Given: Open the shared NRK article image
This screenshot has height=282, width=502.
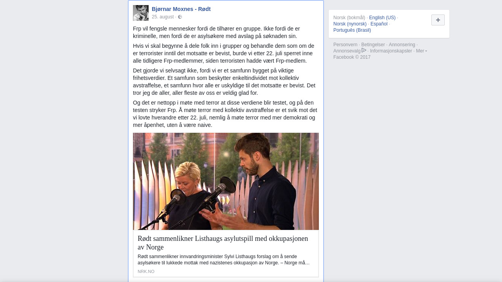Looking at the screenshot, I should click(226, 181).
